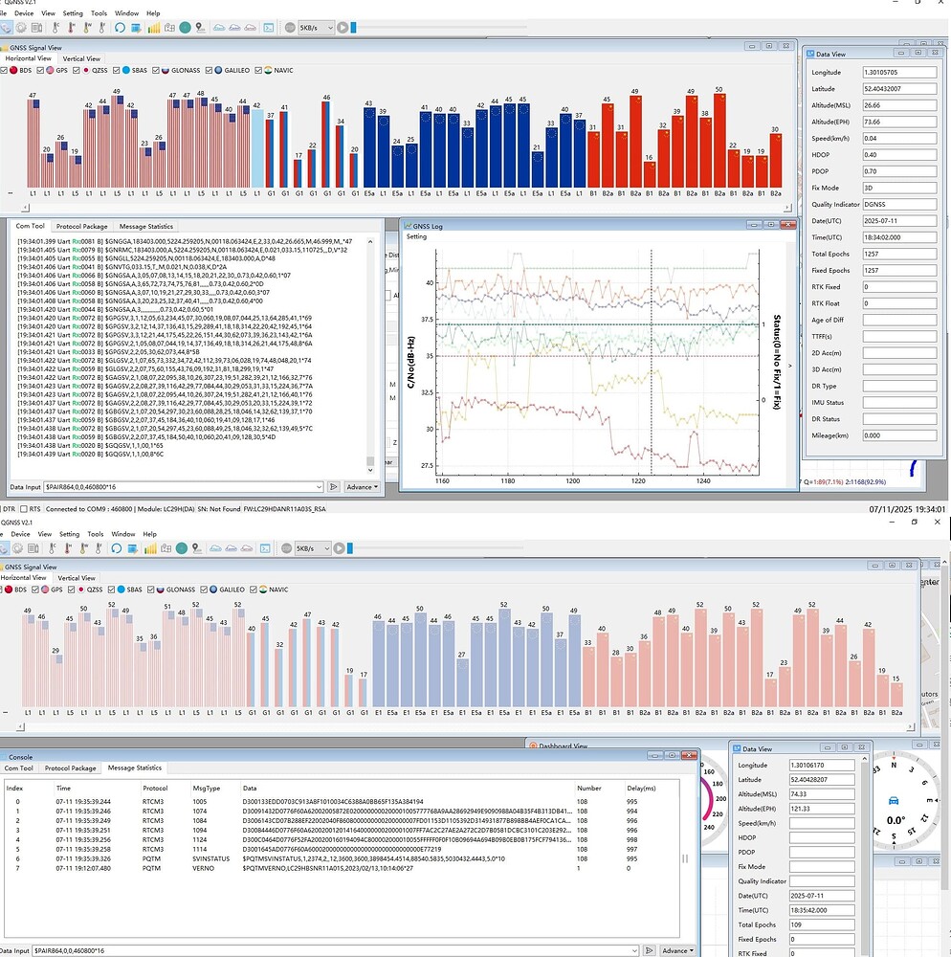This screenshot has height=957, width=951.
Task: Click the settings gear icon in upper QGNSS toolbar
Action: point(21,28)
